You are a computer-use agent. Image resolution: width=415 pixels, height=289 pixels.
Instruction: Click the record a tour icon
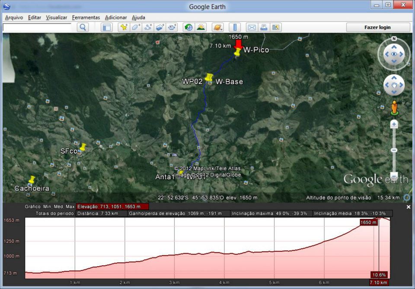172,27
